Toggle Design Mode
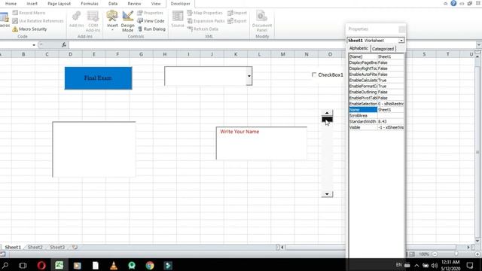 pyautogui.click(x=127, y=21)
